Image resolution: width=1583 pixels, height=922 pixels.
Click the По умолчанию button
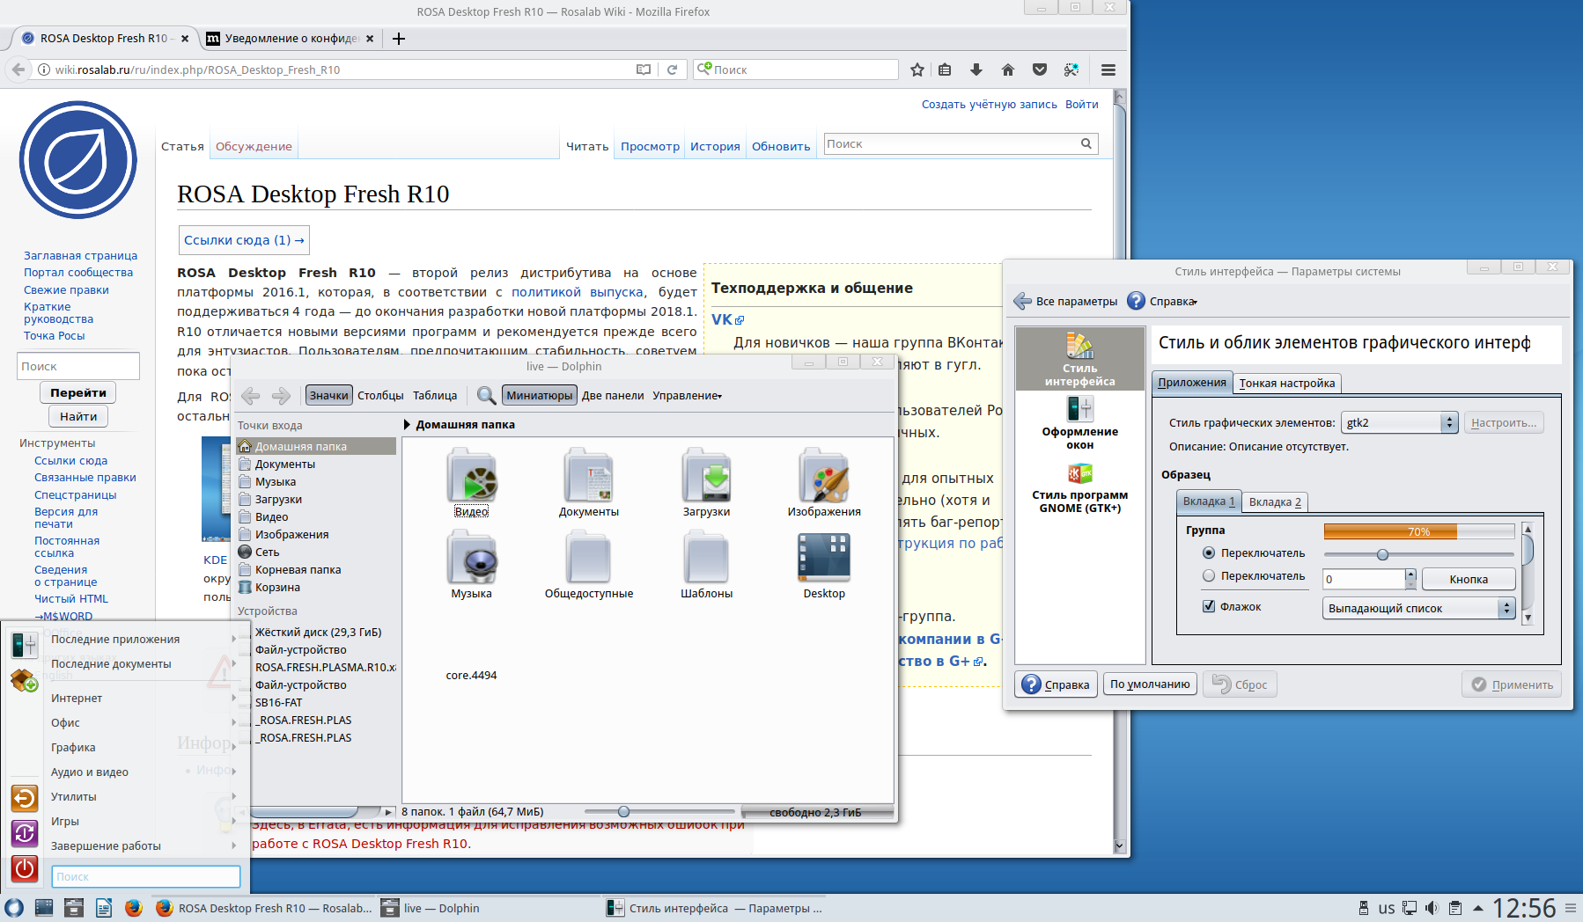coord(1150,684)
